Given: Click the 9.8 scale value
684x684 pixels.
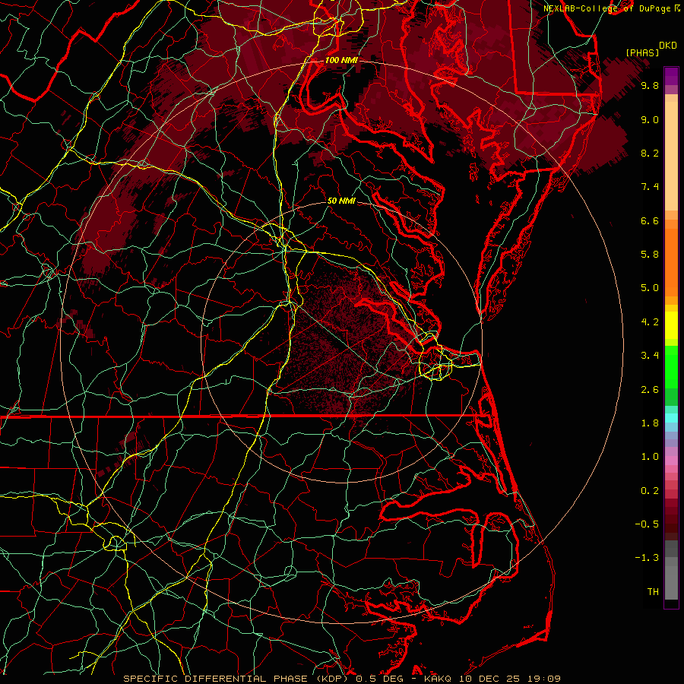Looking at the screenshot, I should click(x=650, y=85).
